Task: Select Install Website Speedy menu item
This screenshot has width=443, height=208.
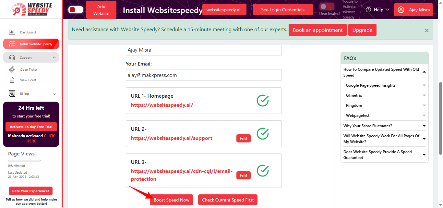Action: 31,44
